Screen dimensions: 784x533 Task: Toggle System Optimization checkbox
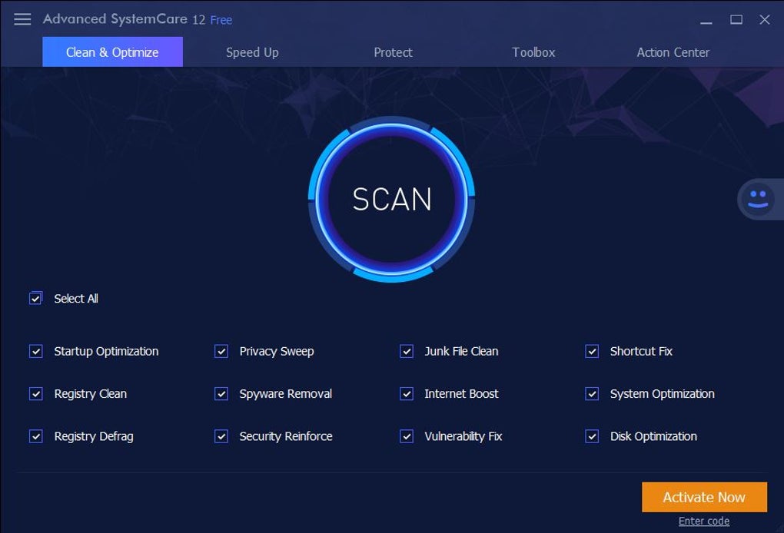coord(592,394)
